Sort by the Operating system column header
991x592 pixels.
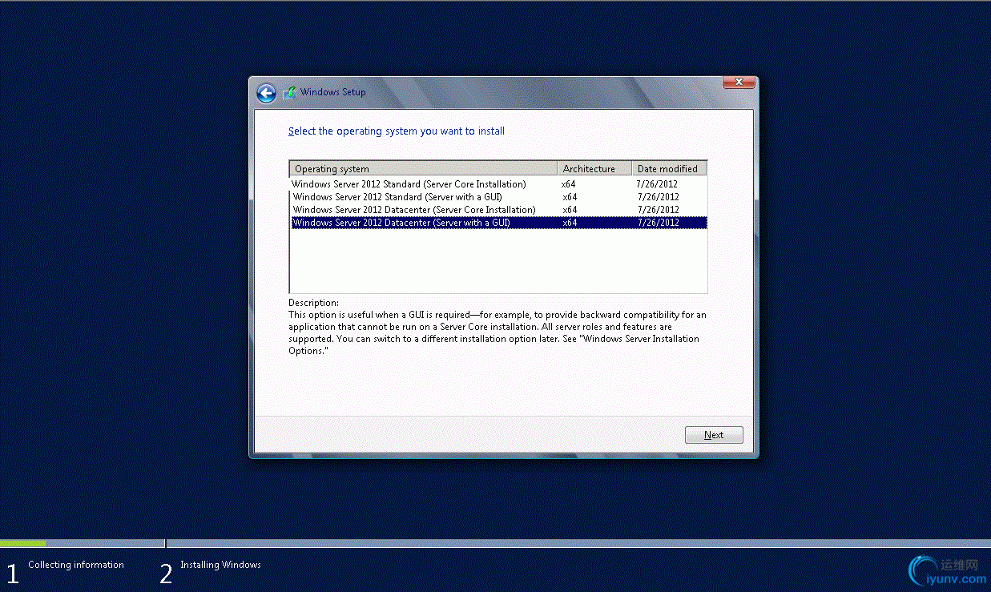click(423, 169)
